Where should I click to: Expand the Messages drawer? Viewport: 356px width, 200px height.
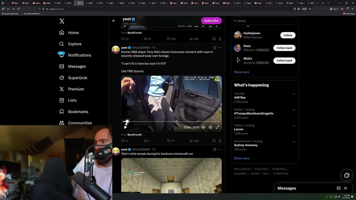(345, 188)
